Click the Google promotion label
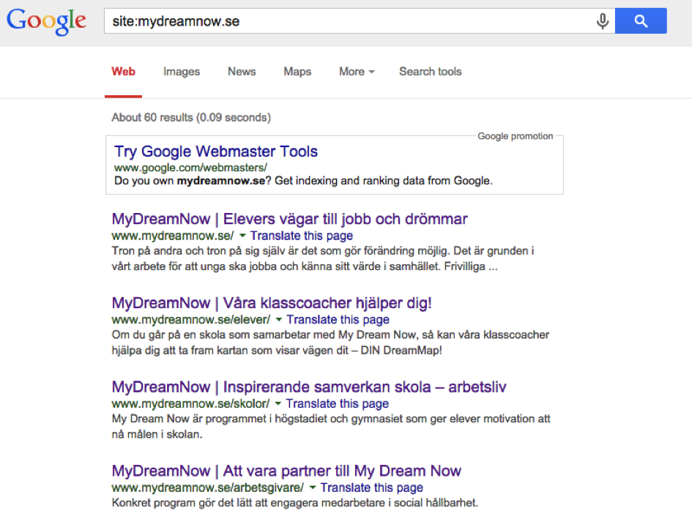 point(515,136)
